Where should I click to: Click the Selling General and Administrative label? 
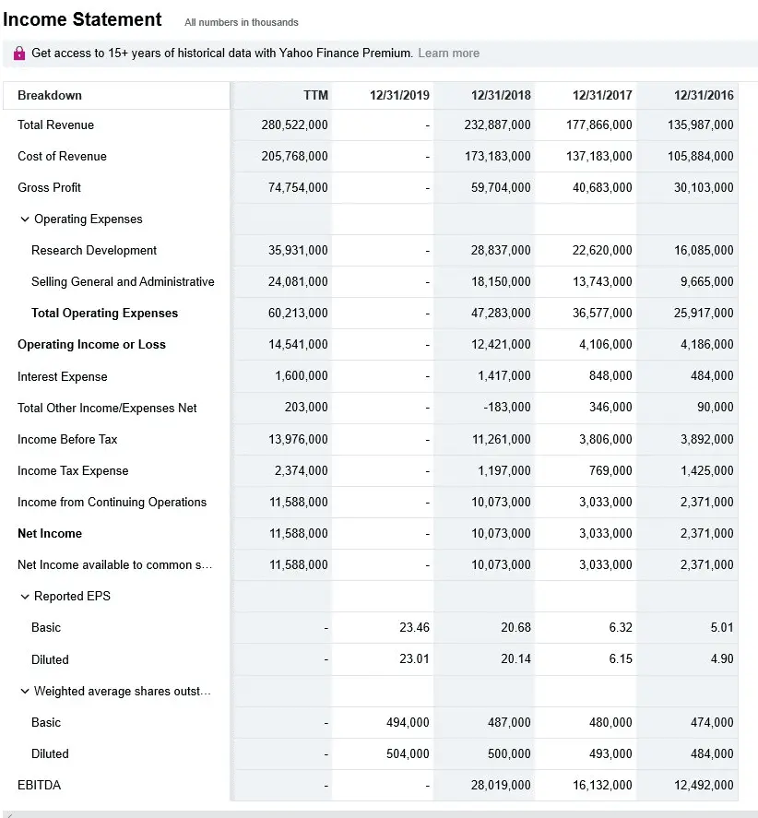123,282
